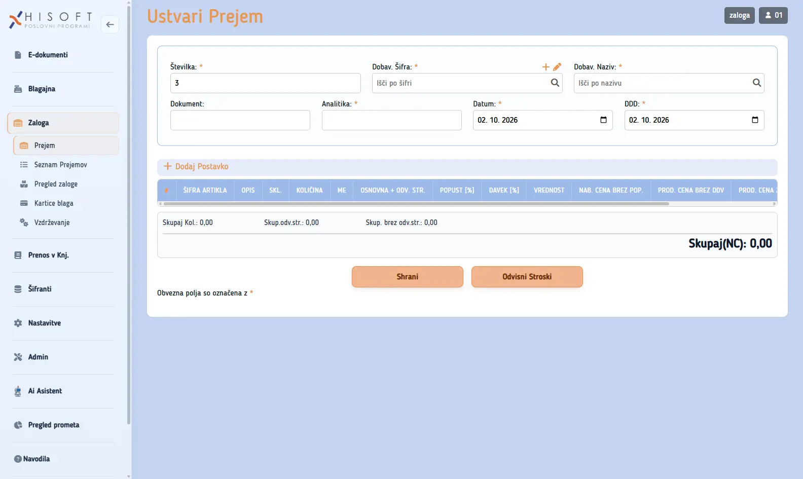The width and height of the screenshot is (803, 479).
Task: Click the DAVEK [%] column header
Action: pos(504,190)
